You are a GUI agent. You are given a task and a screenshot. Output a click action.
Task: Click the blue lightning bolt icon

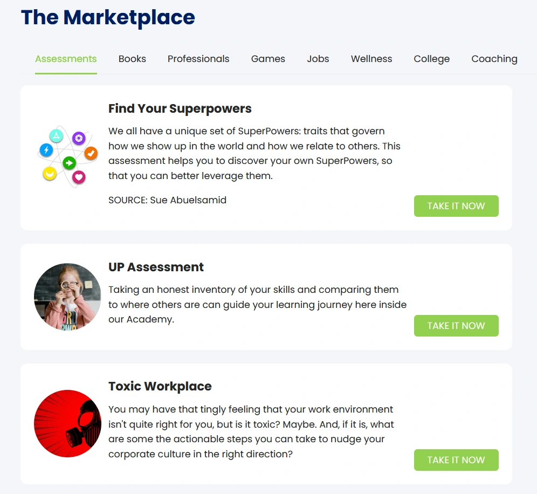click(x=46, y=150)
